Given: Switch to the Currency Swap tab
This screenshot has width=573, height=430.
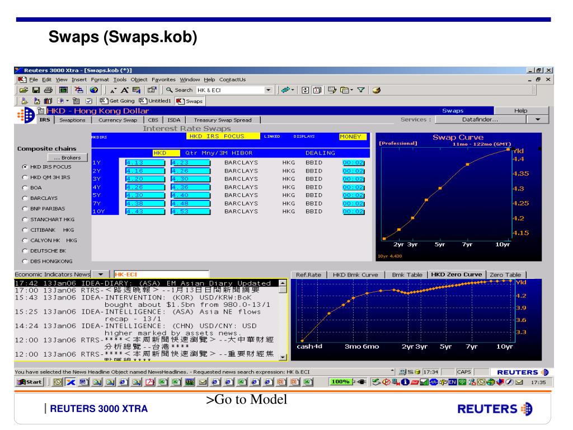Looking at the screenshot, I should [x=118, y=120].
